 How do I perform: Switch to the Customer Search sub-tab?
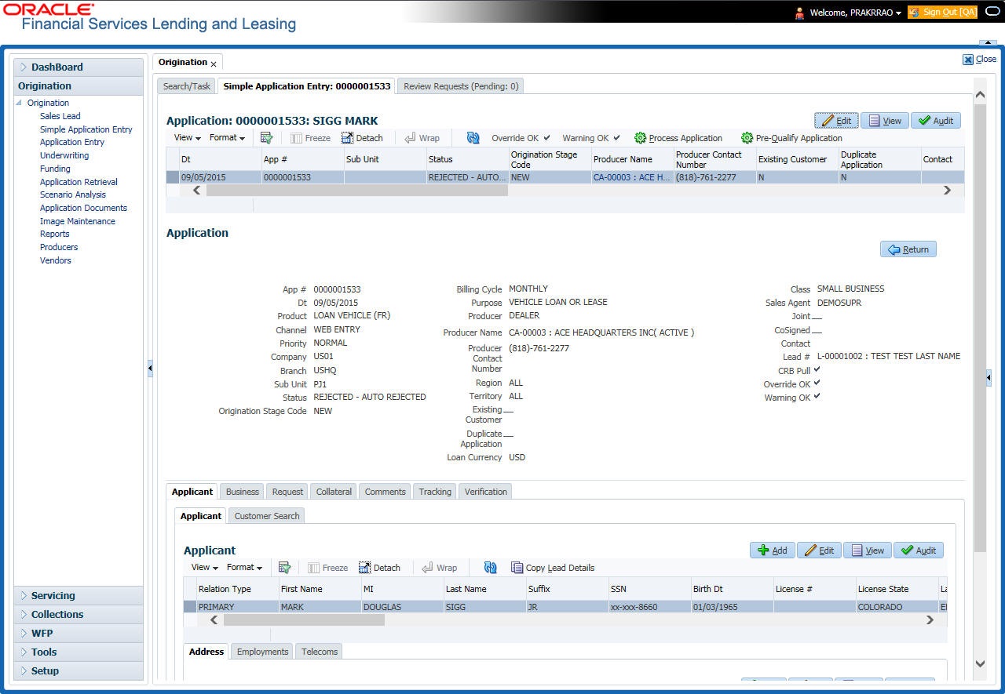267,516
